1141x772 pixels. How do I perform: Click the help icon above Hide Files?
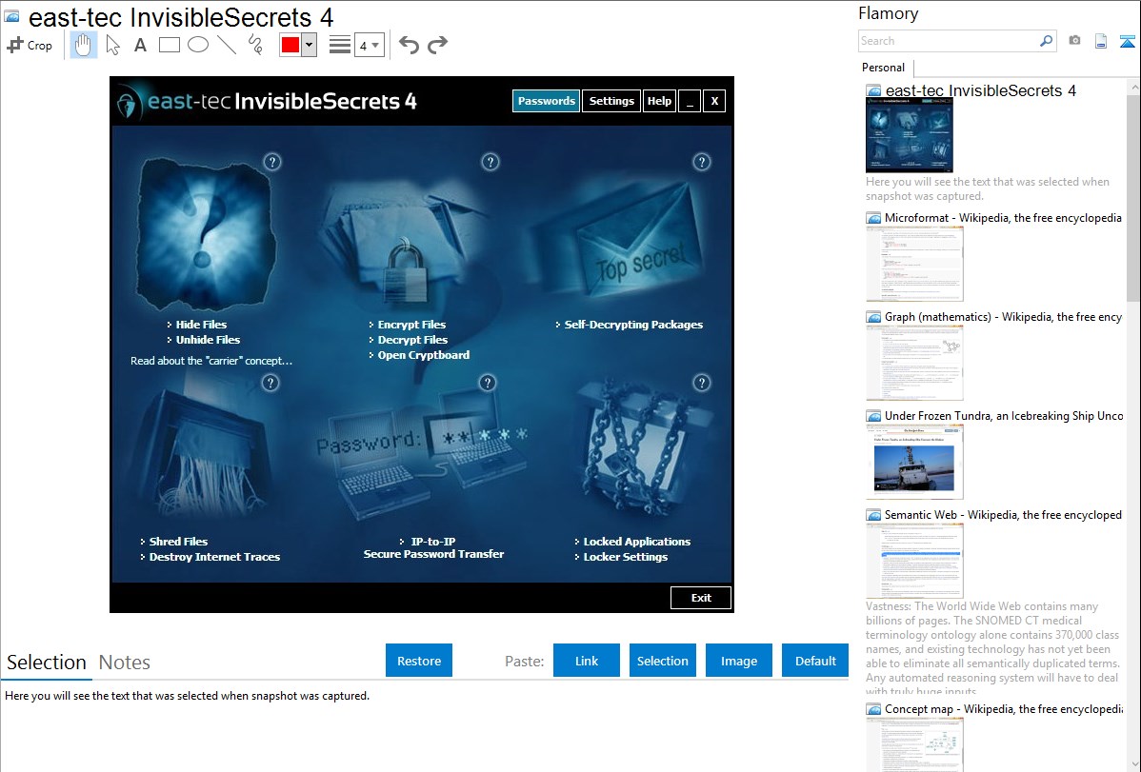point(272,162)
